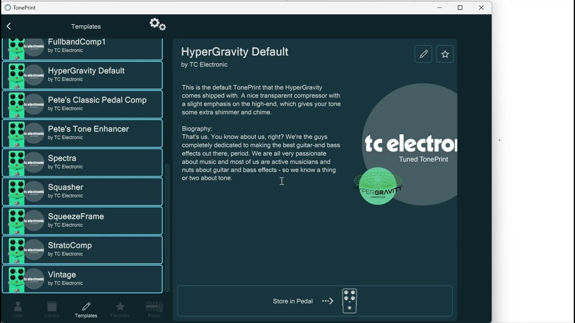The image size is (575, 323).
Task: Select the Vintage template
Action: pyautogui.click(x=82, y=279)
